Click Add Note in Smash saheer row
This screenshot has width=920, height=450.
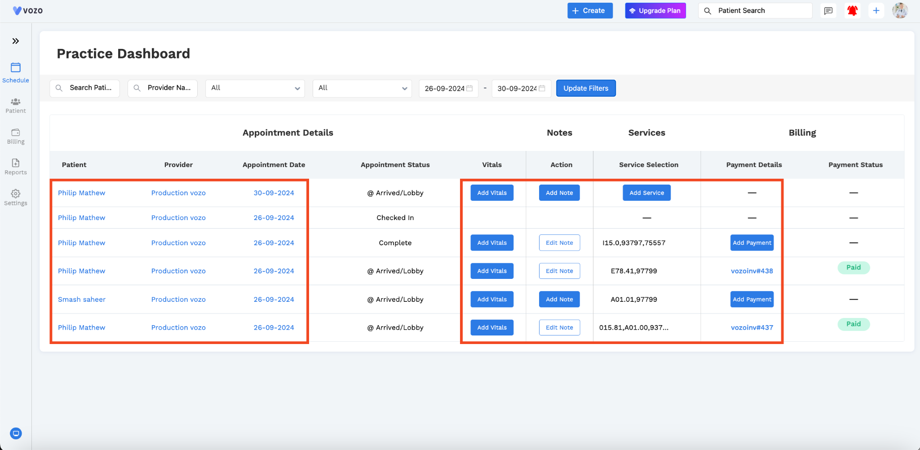pos(559,299)
